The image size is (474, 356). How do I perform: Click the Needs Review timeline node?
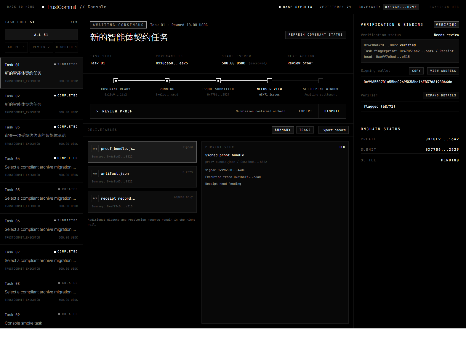point(270,81)
